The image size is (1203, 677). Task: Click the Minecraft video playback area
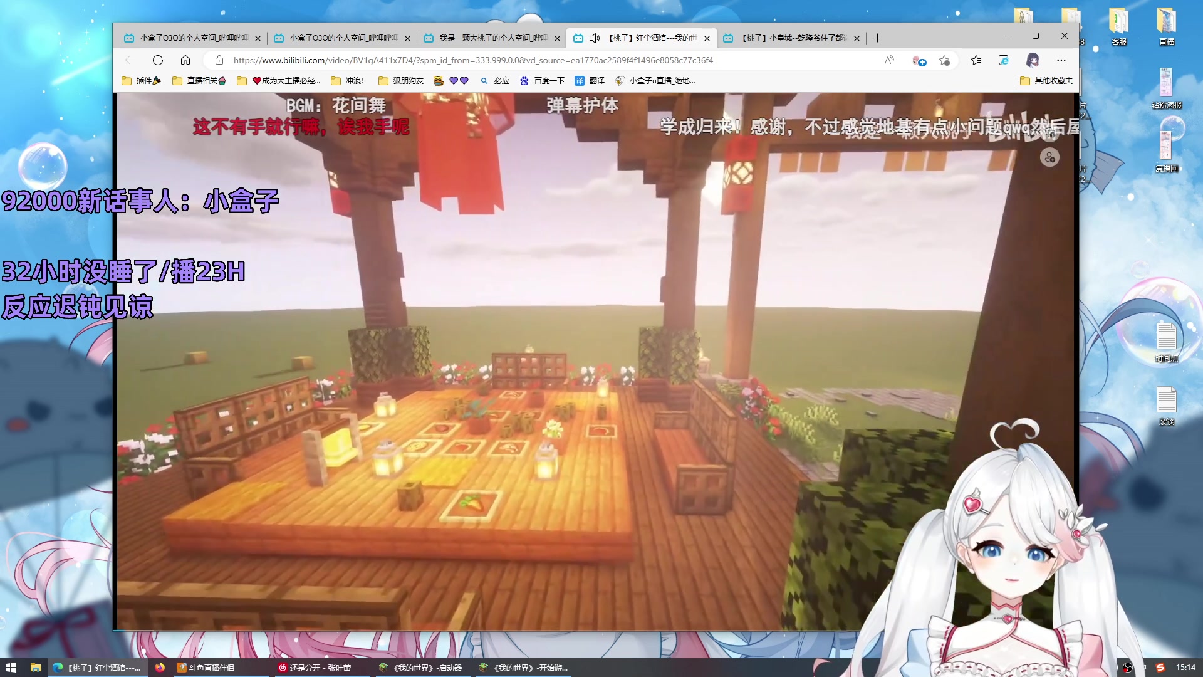tap(595, 361)
